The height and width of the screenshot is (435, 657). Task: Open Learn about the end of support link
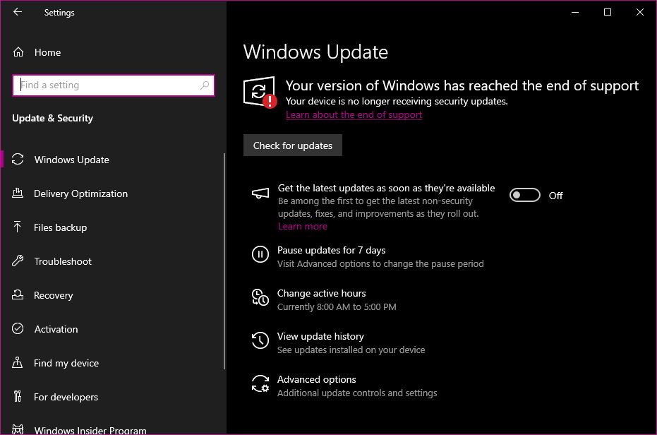[x=354, y=114]
